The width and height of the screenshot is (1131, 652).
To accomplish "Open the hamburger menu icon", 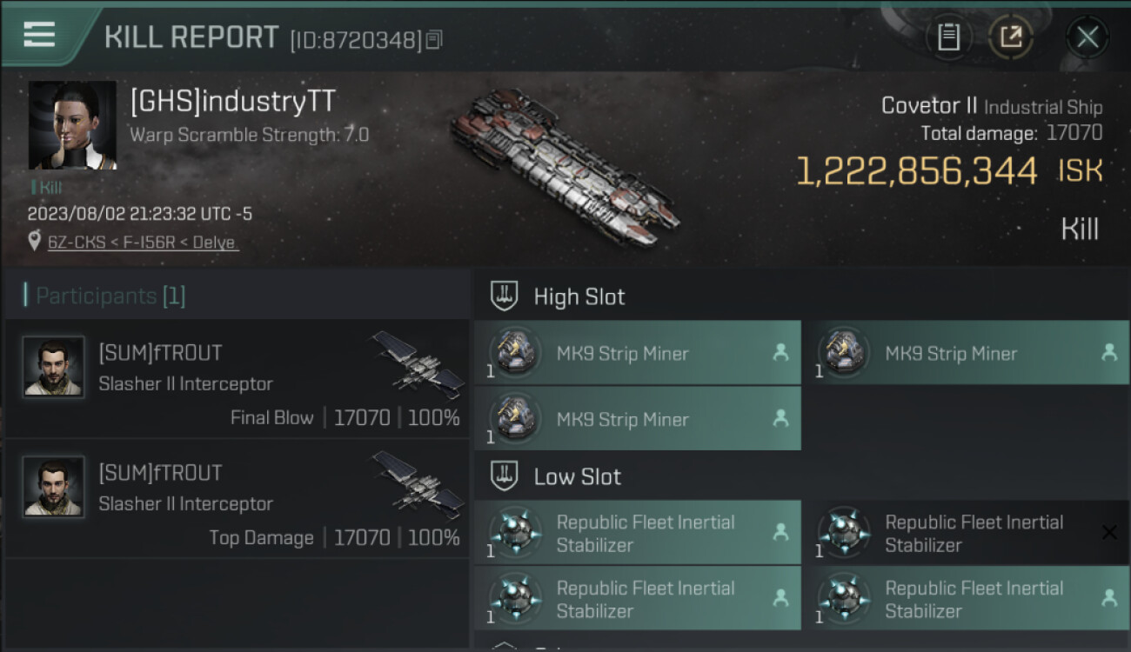I will (39, 35).
